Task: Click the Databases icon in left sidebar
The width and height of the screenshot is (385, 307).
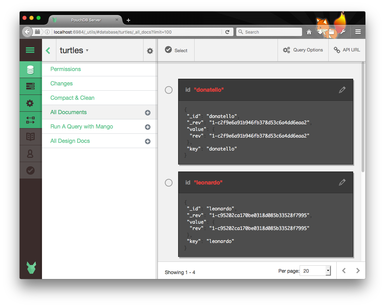Action: [30, 70]
